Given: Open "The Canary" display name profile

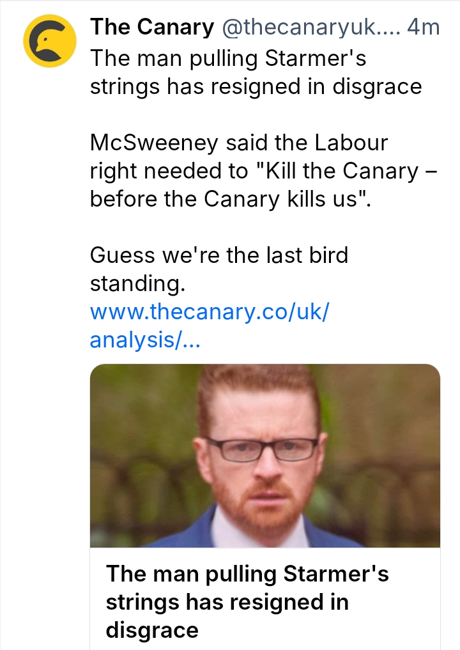Looking at the screenshot, I should tap(152, 27).
